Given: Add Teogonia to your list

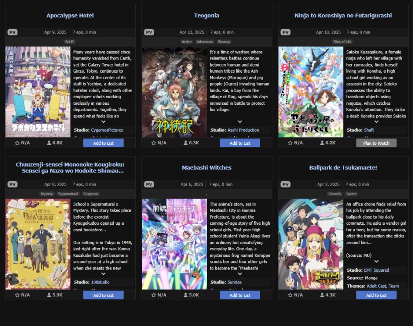Looking at the screenshot, I should [x=240, y=143].
